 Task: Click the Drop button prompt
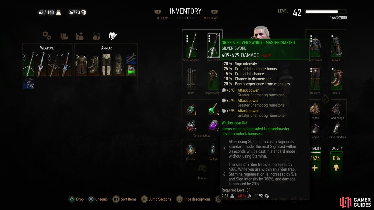(76, 199)
